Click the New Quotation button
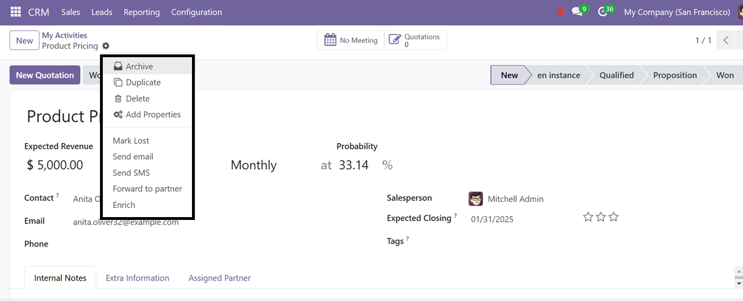The height and width of the screenshot is (301, 743). point(45,75)
